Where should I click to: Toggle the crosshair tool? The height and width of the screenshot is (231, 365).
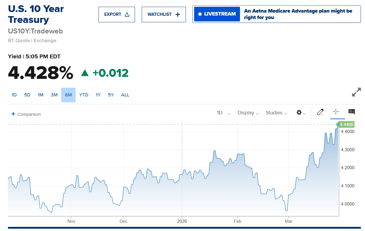(x=336, y=112)
